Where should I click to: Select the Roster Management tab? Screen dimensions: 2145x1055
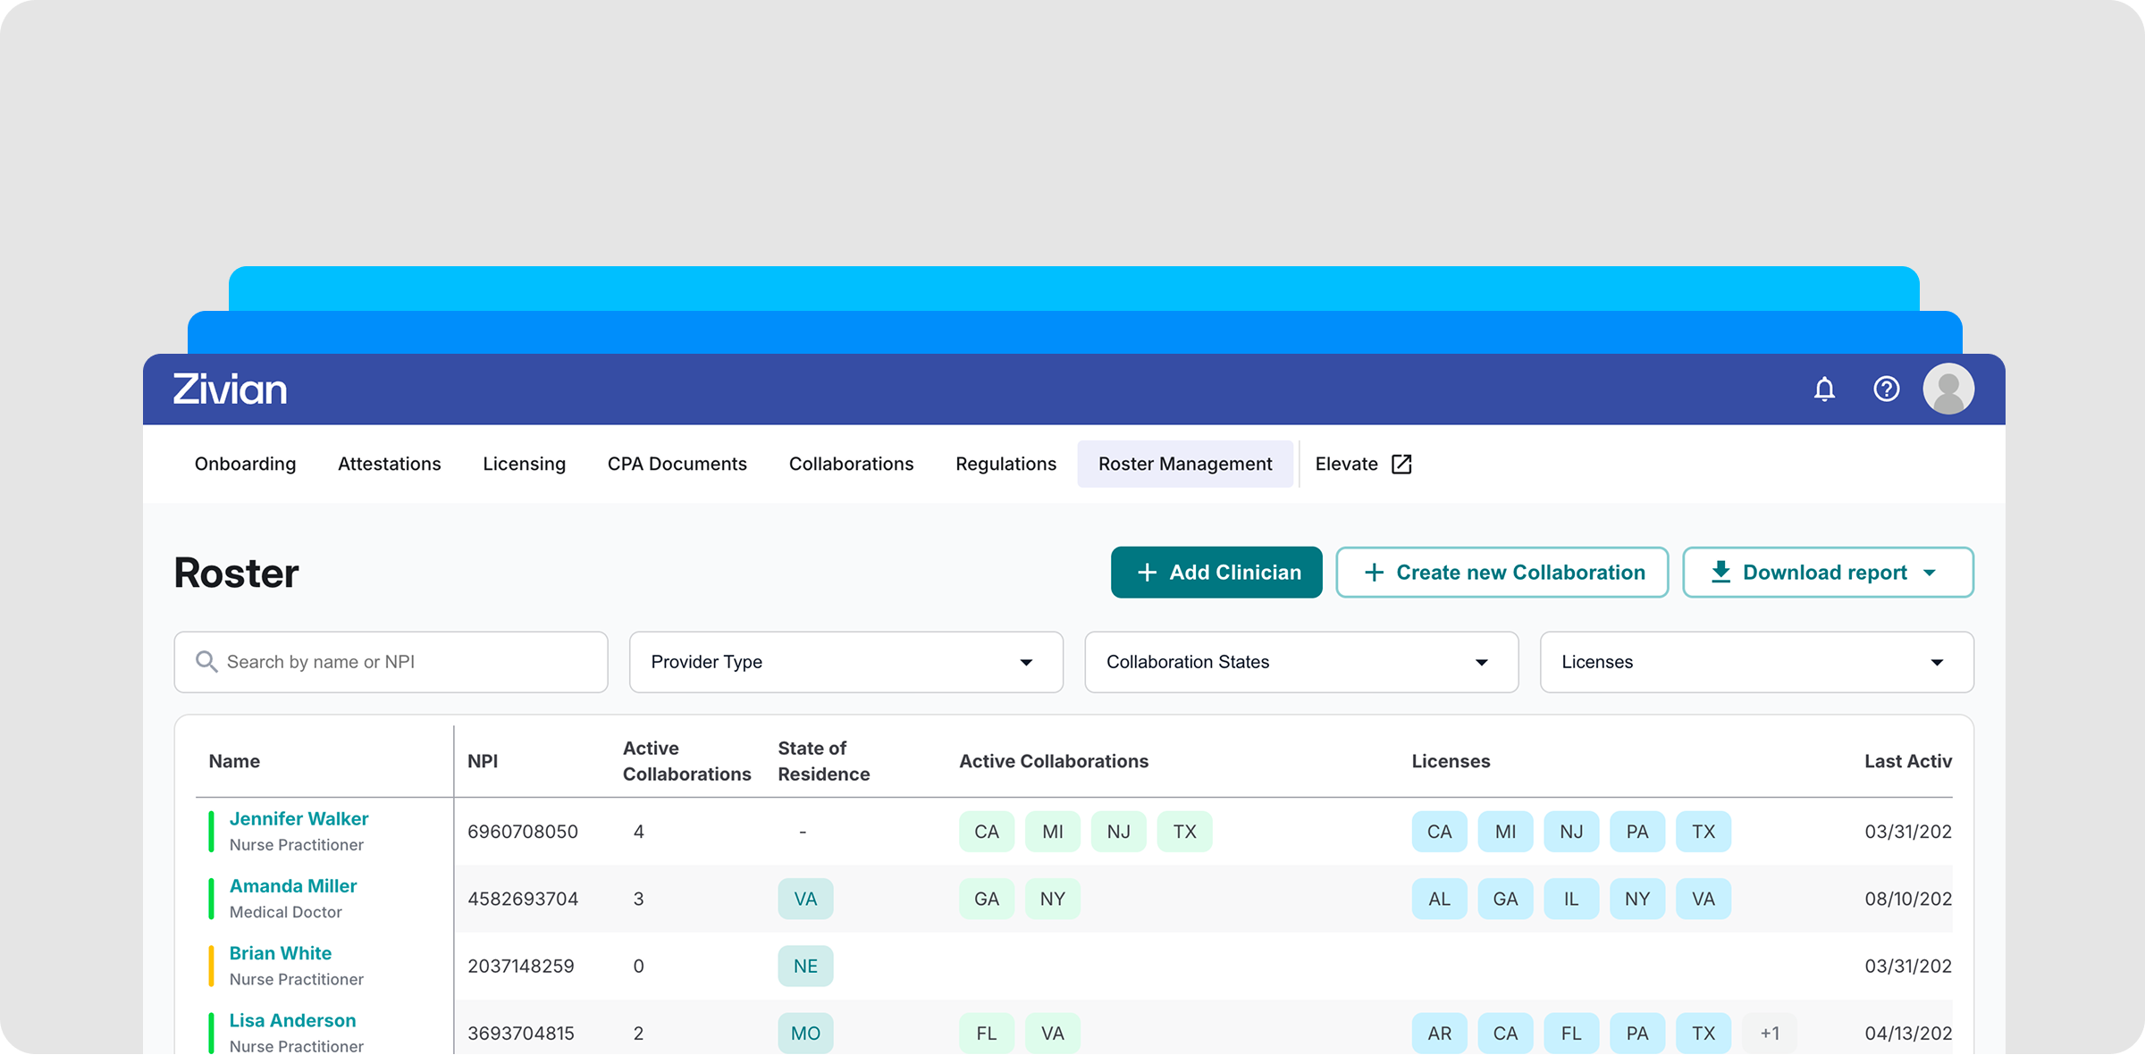click(1185, 465)
